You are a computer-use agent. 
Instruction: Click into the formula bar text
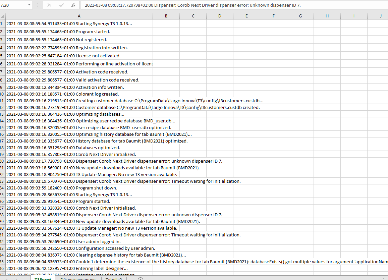(x=235, y=5)
